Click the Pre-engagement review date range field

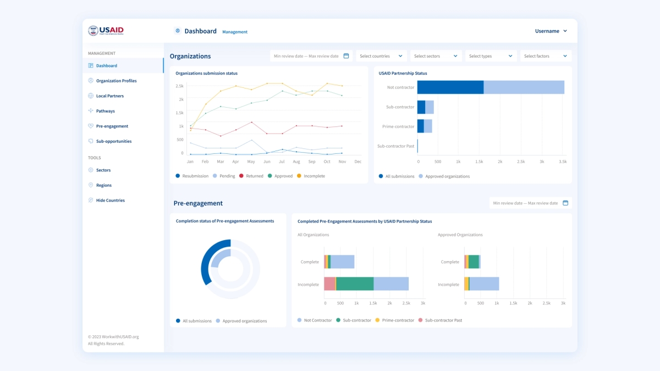point(525,203)
